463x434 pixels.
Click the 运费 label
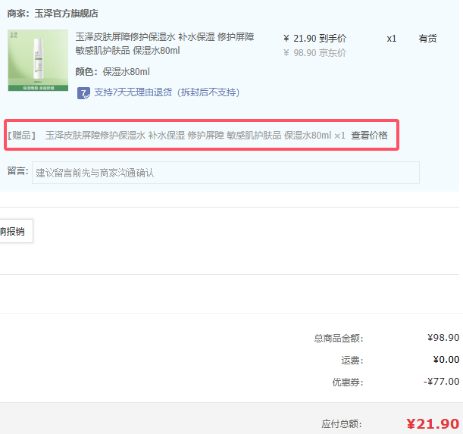pos(352,361)
